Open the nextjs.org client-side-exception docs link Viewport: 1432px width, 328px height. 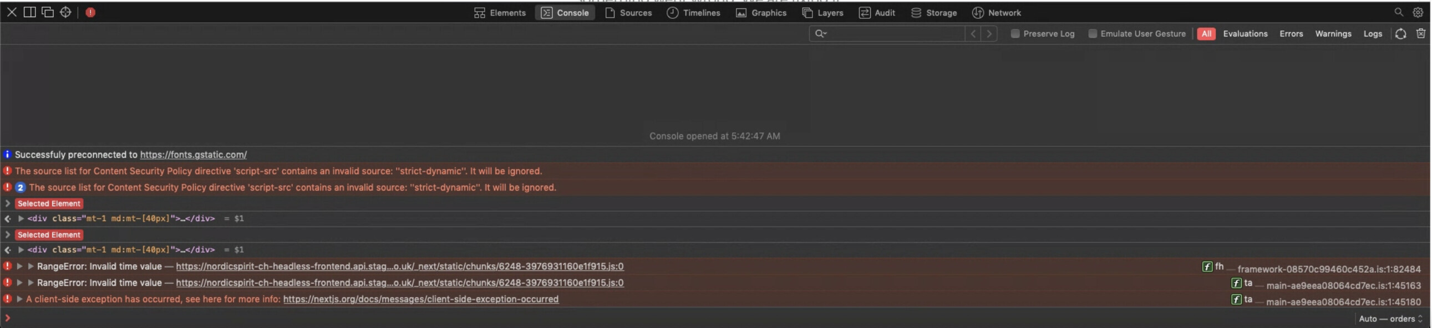(421, 299)
